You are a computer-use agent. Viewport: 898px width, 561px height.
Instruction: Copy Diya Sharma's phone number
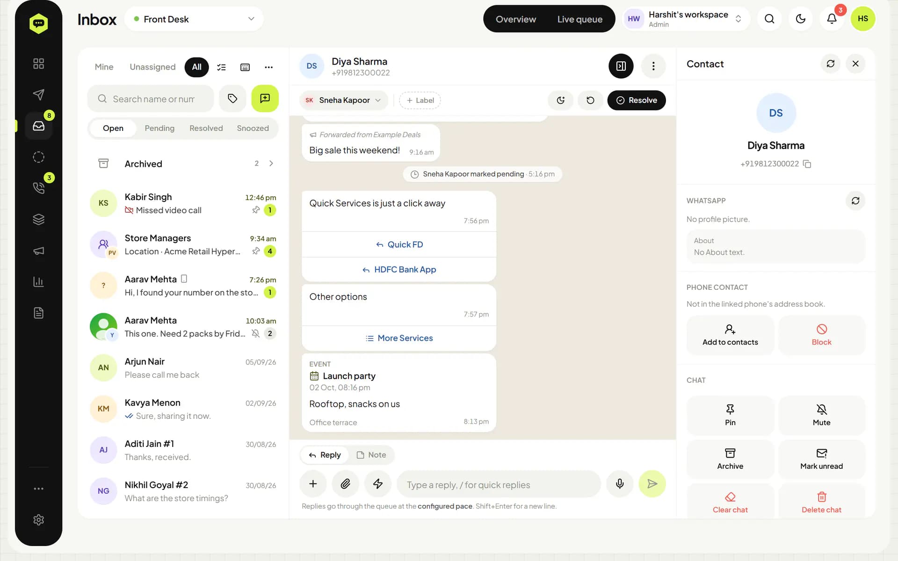point(807,164)
